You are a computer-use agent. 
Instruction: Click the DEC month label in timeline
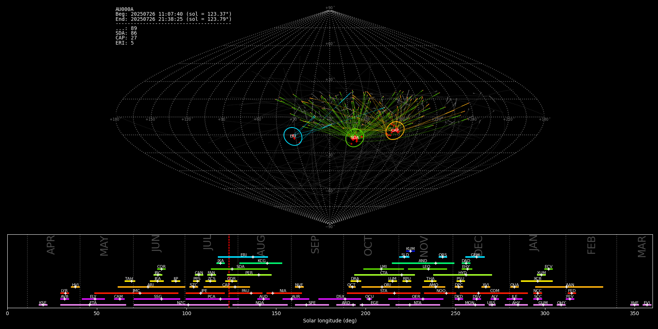479,246
